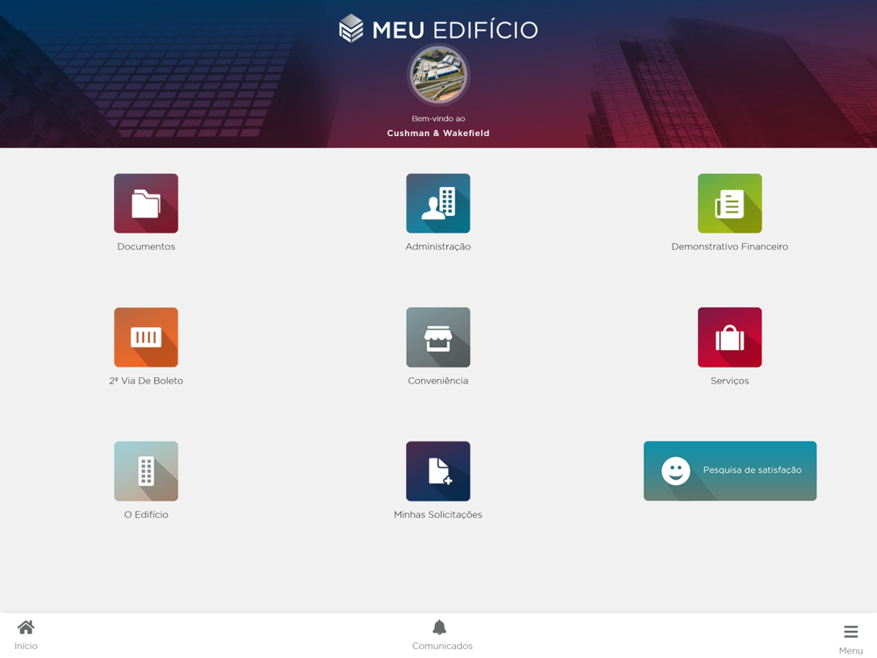Open the Conveniência store icon
This screenshot has height=658, width=877.
(x=438, y=338)
